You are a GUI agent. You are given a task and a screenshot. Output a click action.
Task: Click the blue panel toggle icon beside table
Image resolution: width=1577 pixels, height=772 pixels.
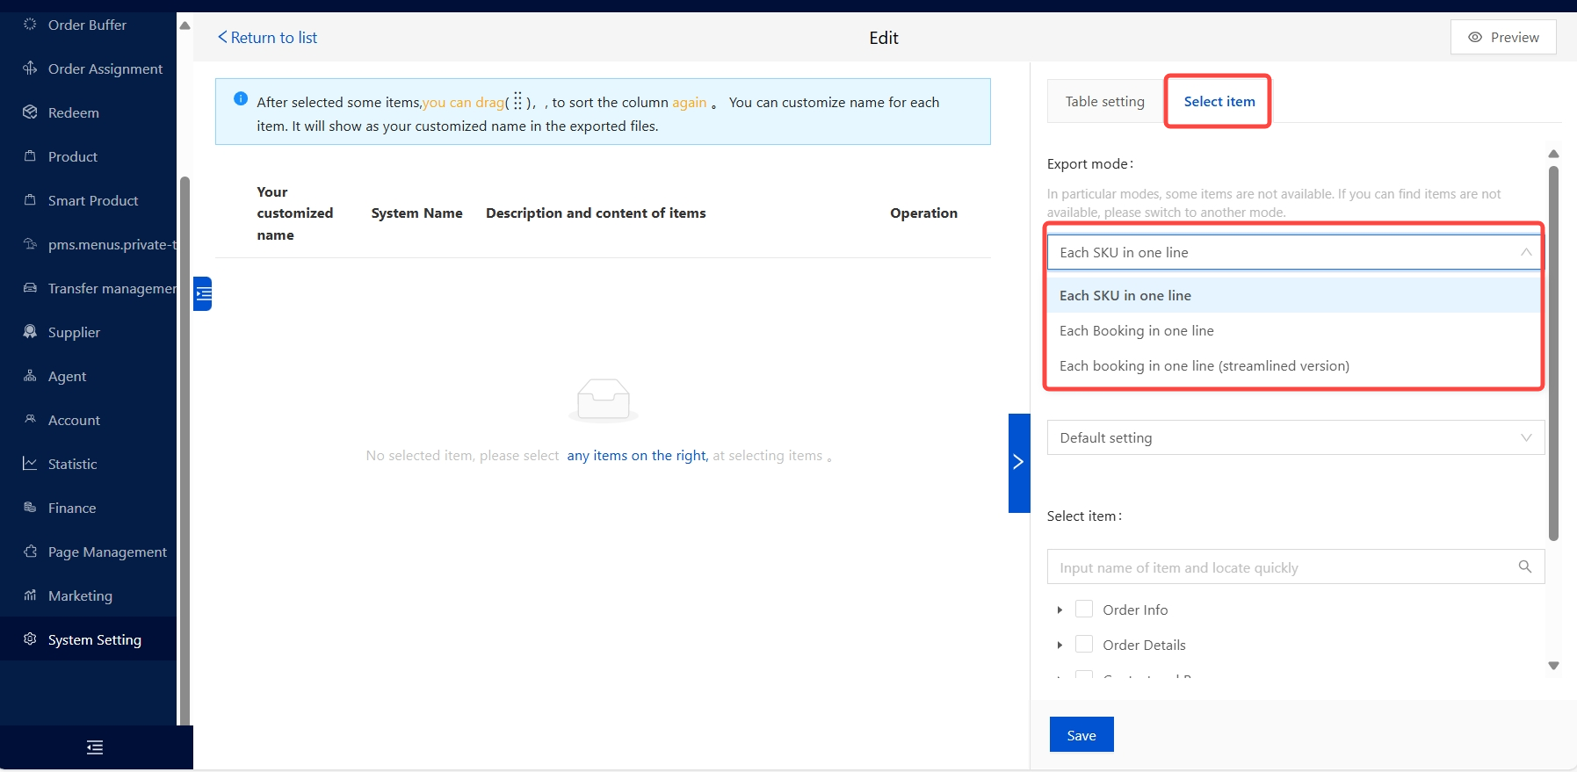click(x=203, y=293)
